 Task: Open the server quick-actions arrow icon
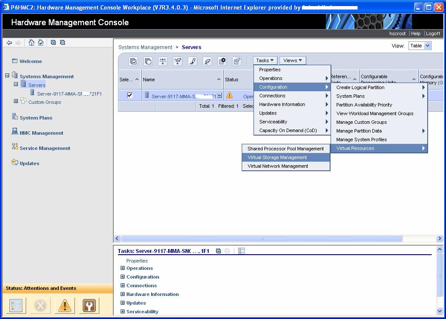[x=220, y=96]
